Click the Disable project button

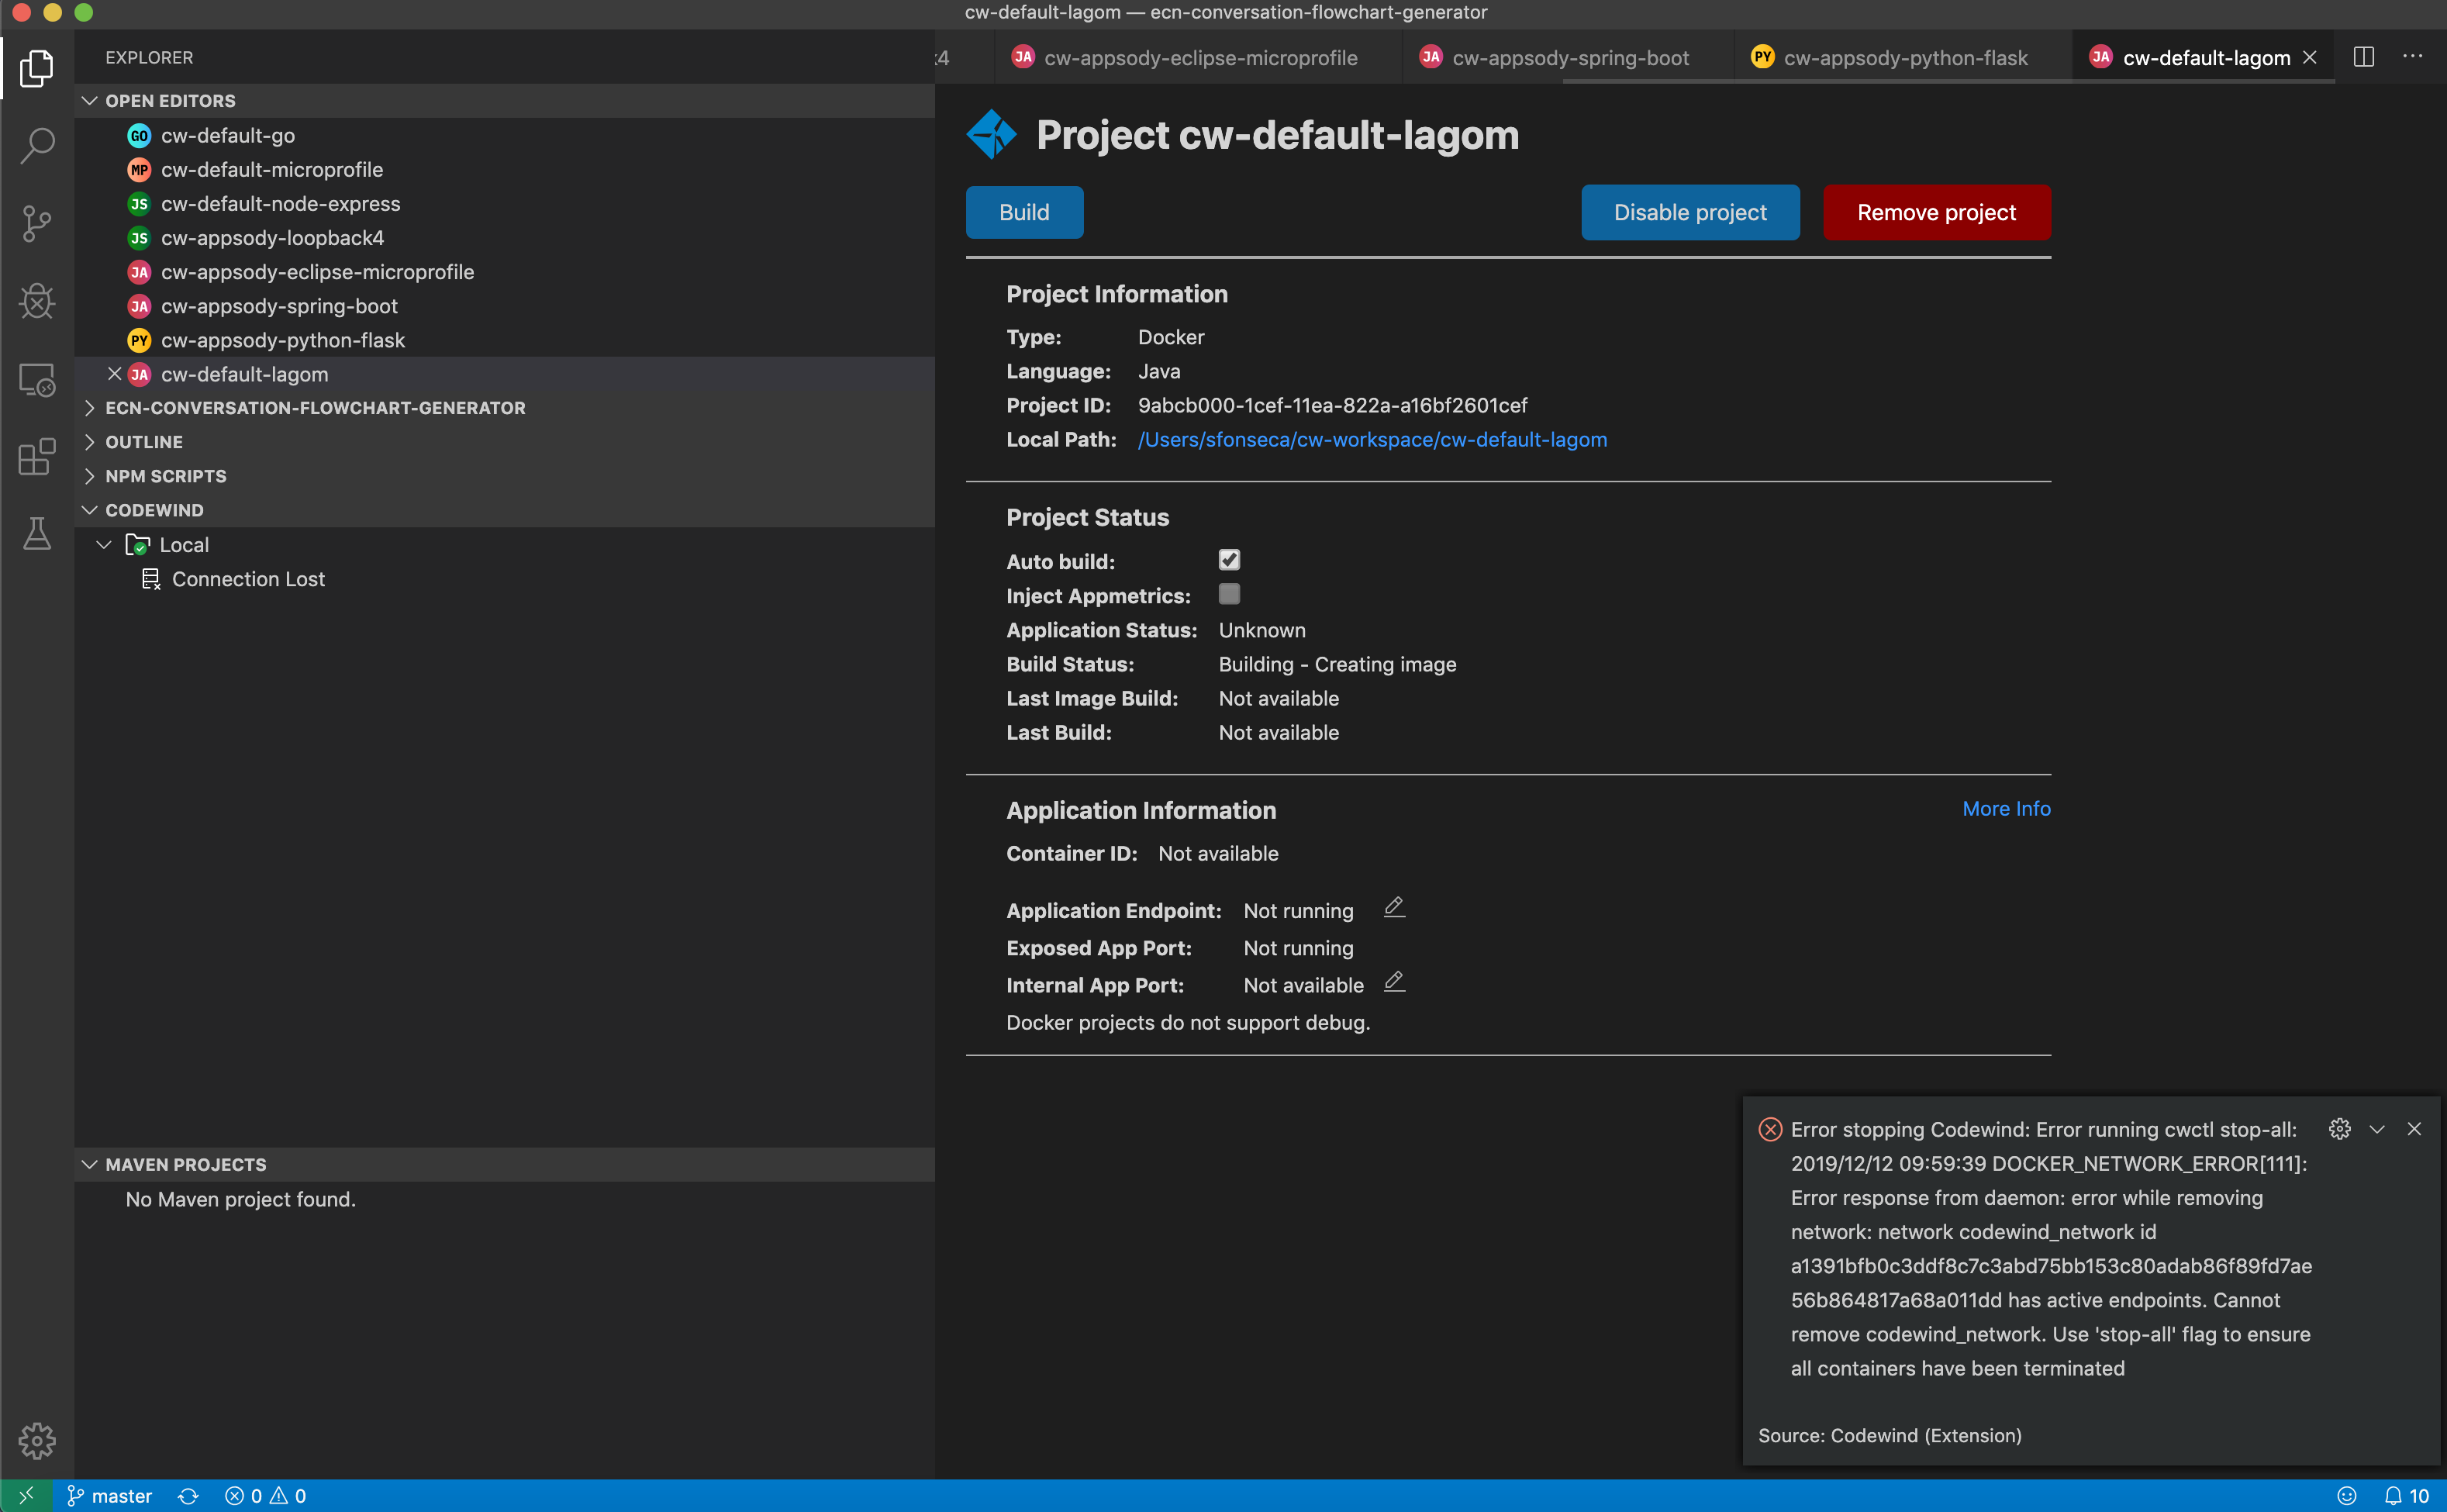point(1689,212)
